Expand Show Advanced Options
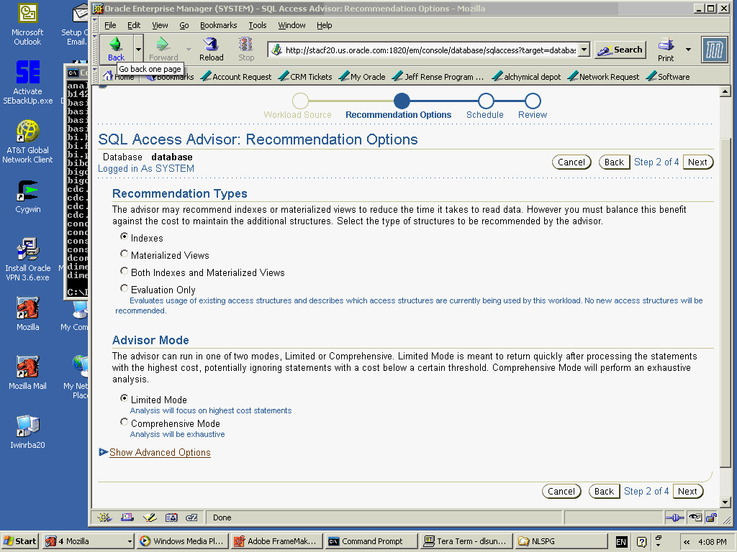 [160, 452]
